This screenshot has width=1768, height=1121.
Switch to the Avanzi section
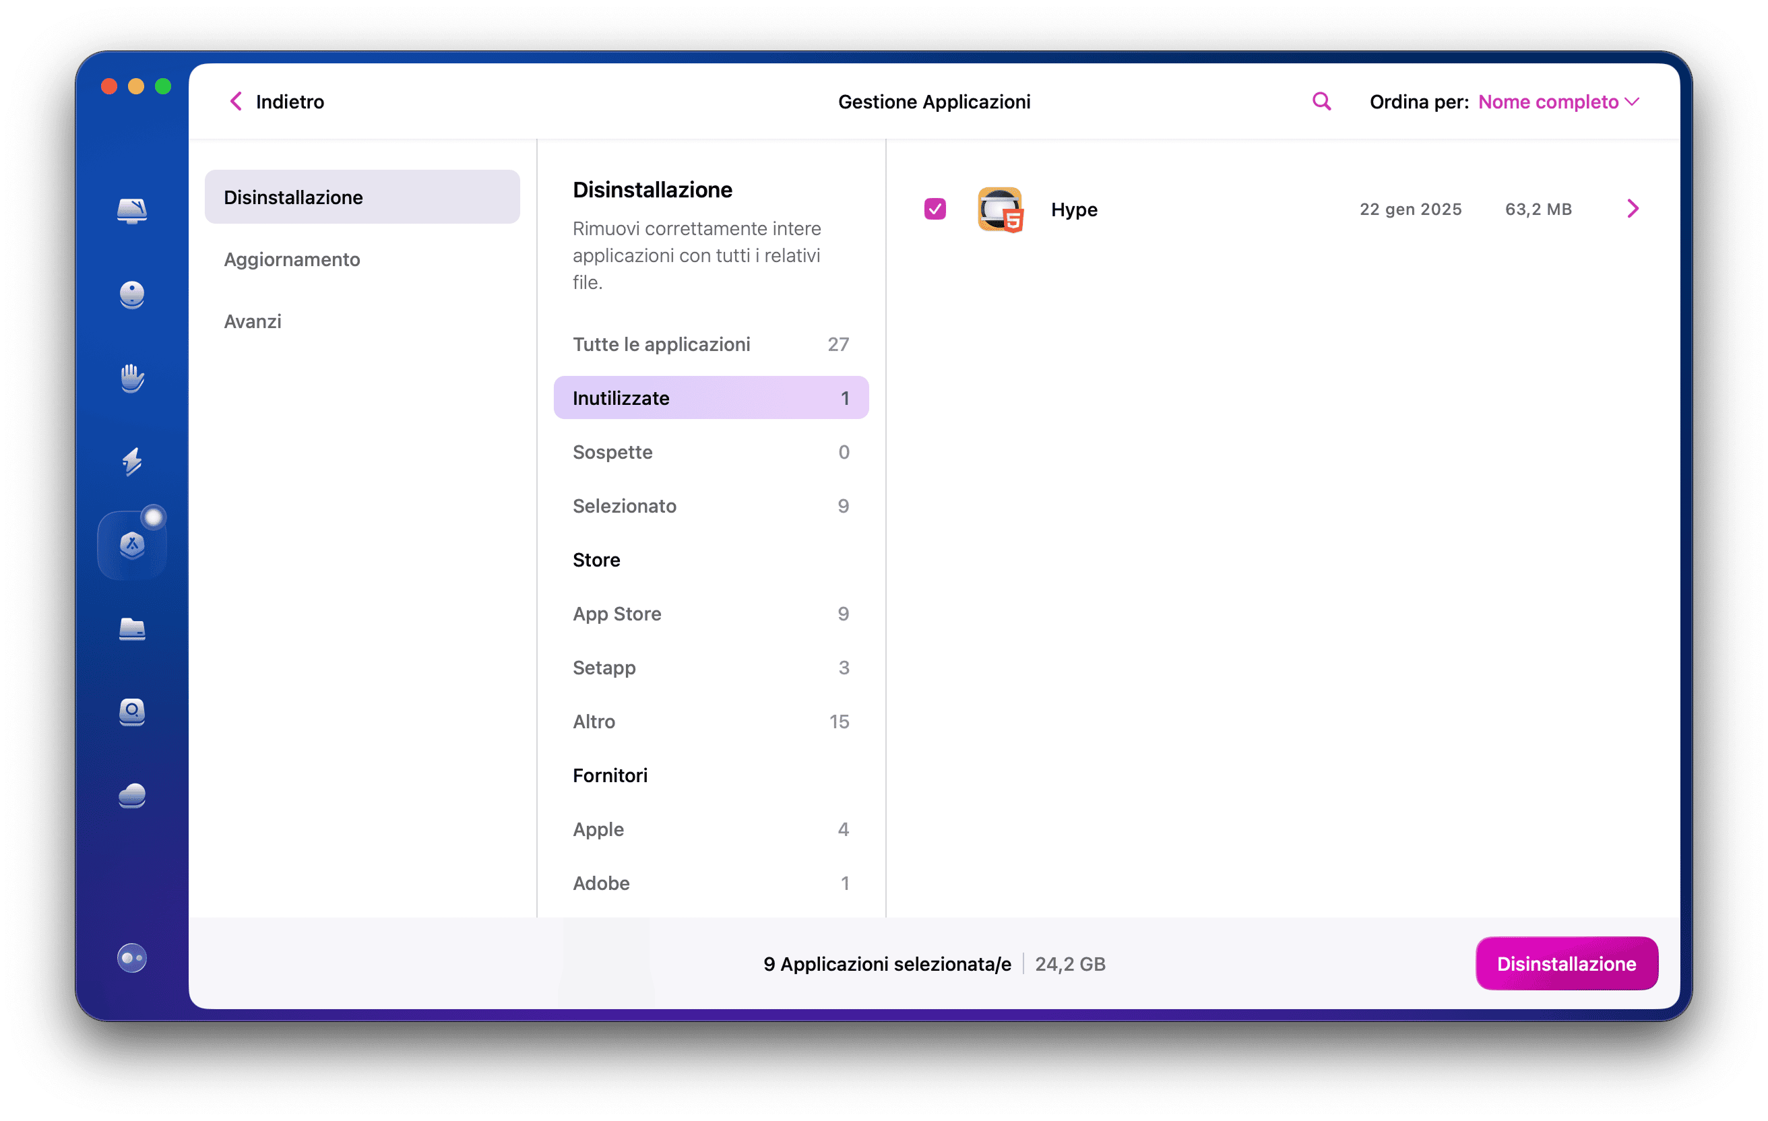tap(253, 321)
